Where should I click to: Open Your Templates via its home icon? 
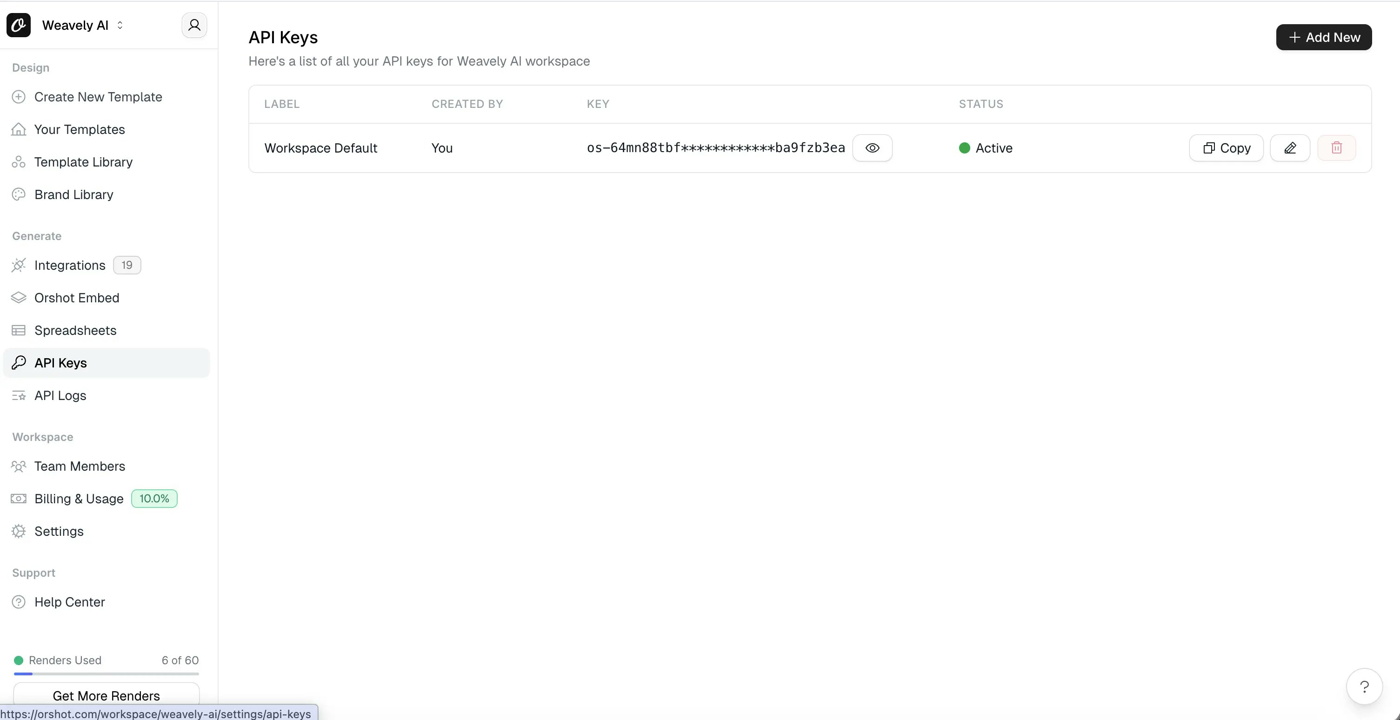[19, 129]
